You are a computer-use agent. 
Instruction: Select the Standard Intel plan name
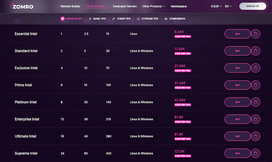tap(26, 51)
